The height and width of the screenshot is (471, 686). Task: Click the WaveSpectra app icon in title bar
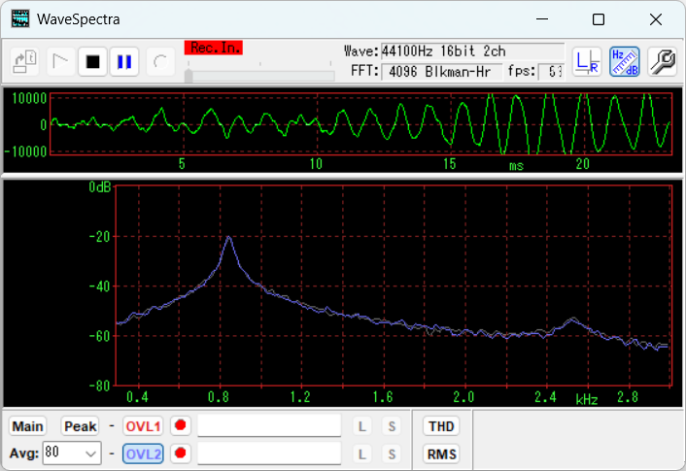(20, 18)
